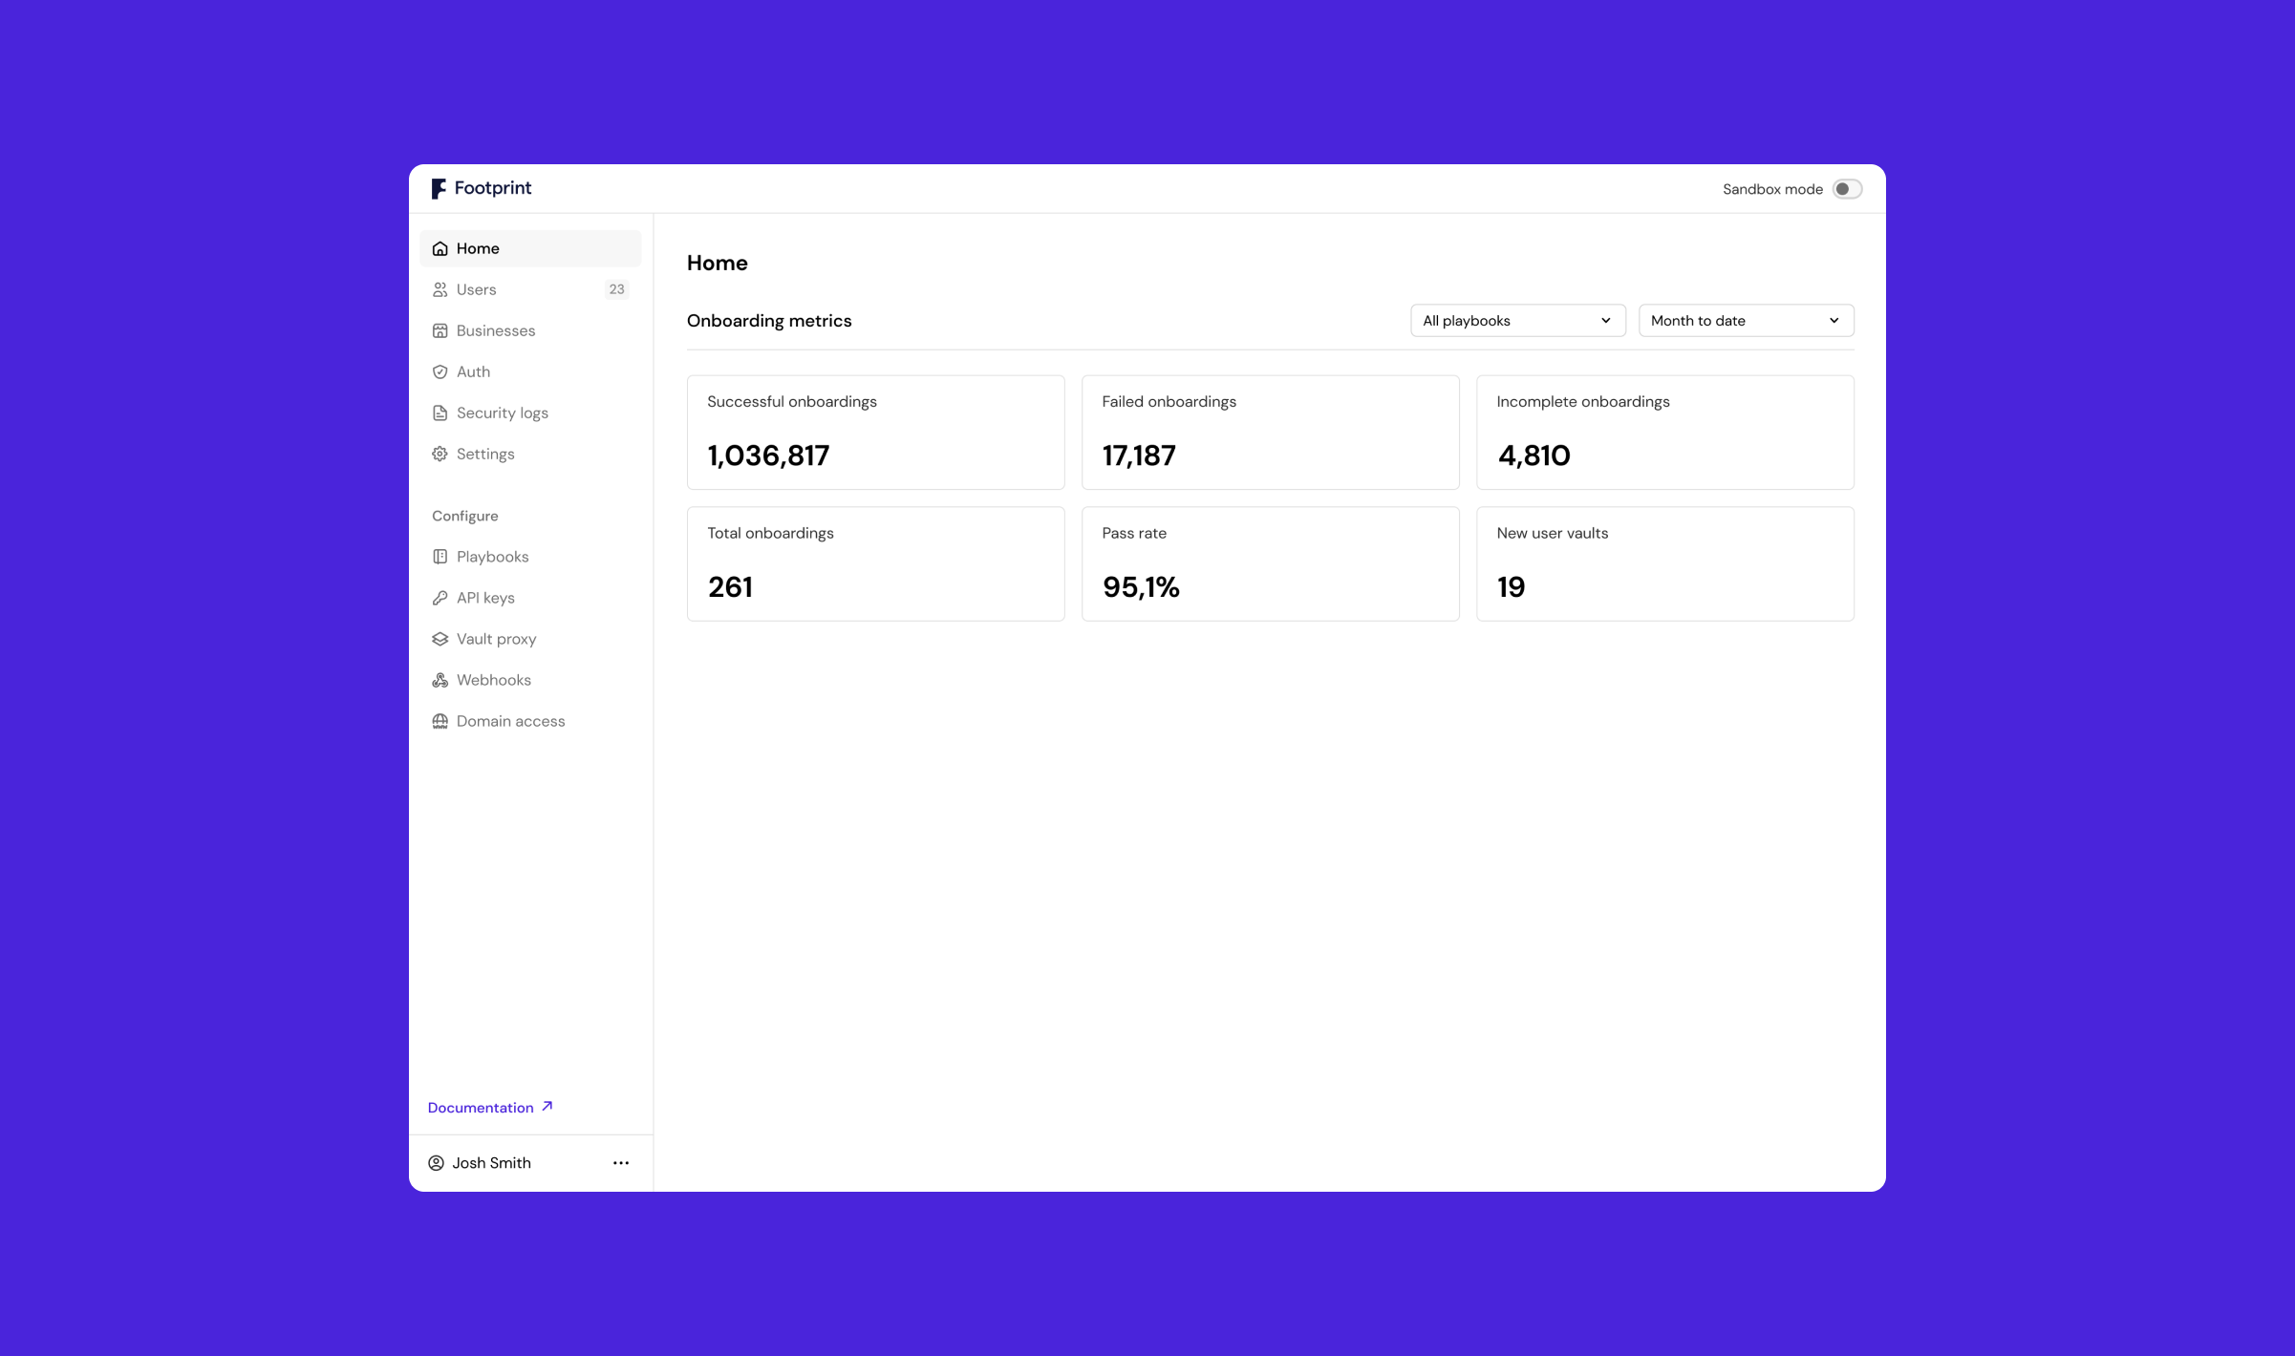Click the Footprint logo icon
This screenshot has width=2295, height=1356.
439,189
